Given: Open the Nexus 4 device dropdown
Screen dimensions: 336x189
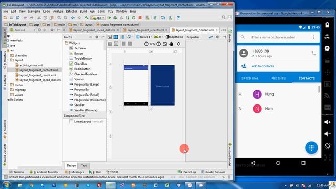Looking at the screenshot, I should pos(144,37).
